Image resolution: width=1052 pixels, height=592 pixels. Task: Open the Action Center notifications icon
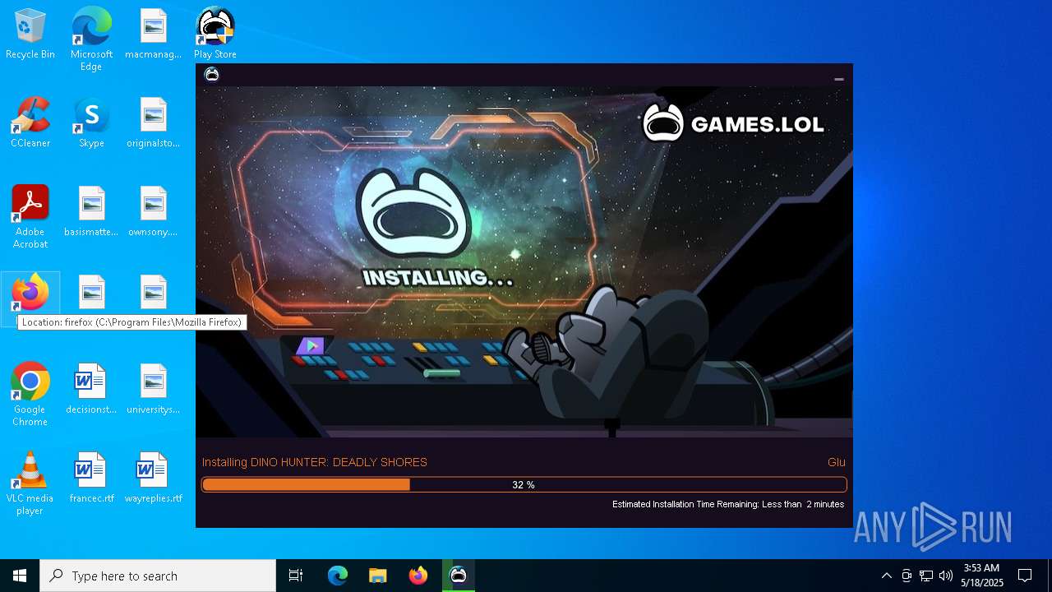[1025, 576]
